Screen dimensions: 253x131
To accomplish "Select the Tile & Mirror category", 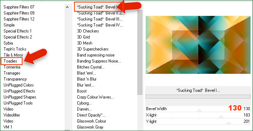I will click(x=13, y=55).
